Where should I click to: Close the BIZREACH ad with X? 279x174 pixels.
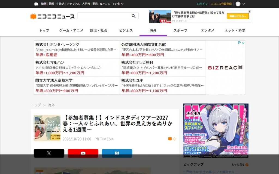coord(243,43)
